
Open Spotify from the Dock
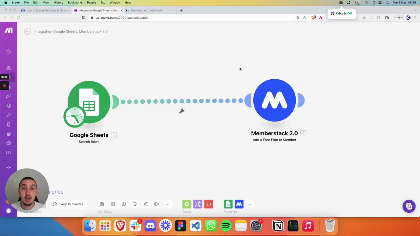coord(226,226)
